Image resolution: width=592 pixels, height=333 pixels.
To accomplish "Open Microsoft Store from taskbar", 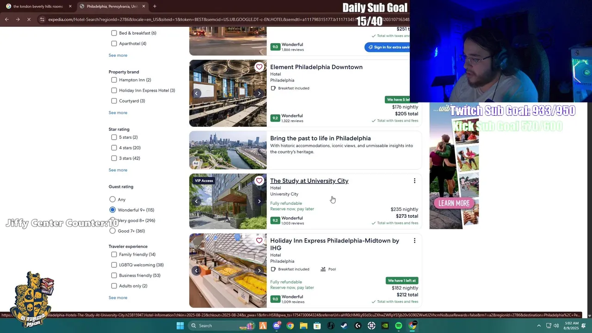I will pyautogui.click(x=317, y=326).
